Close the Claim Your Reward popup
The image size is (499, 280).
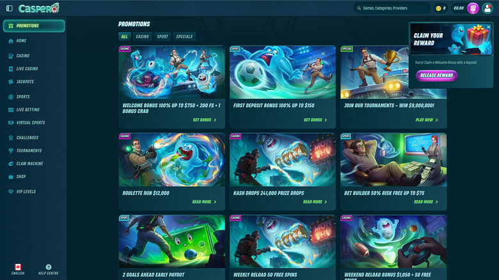coord(489,27)
